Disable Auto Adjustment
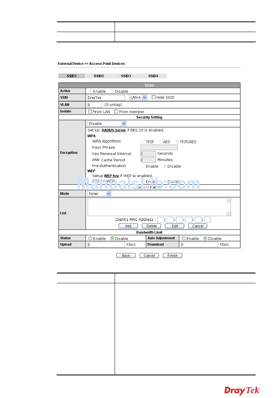 pos(205,238)
